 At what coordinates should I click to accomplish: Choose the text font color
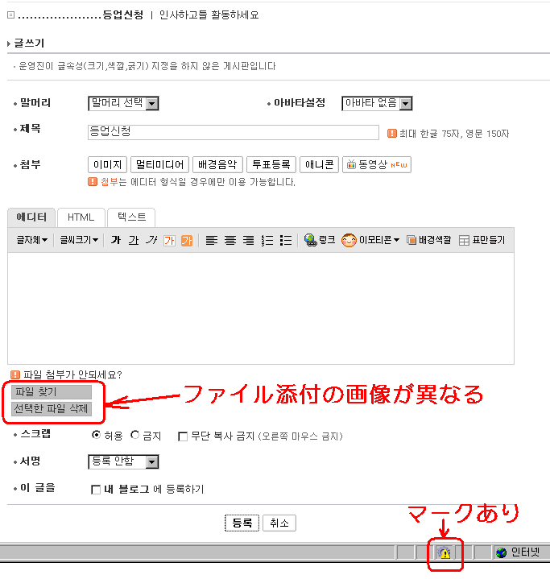[169, 241]
